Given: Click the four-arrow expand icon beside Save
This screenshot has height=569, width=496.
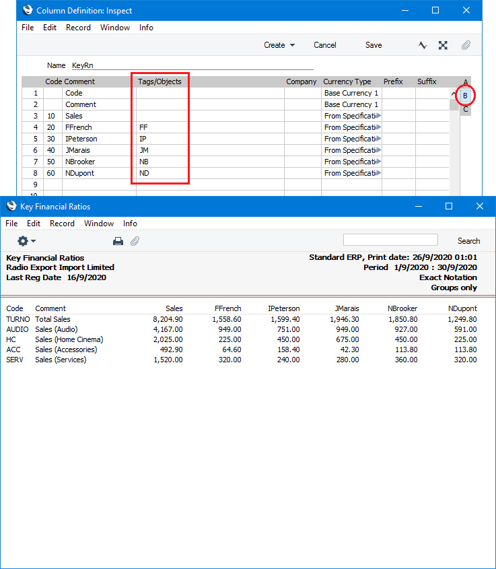Looking at the screenshot, I should tap(443, 45).
